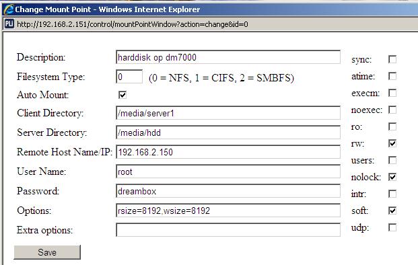Viewport: 418px width, 265px height.
Task: Click the PLi favicon in address bar
Action: tap(9, 24)
